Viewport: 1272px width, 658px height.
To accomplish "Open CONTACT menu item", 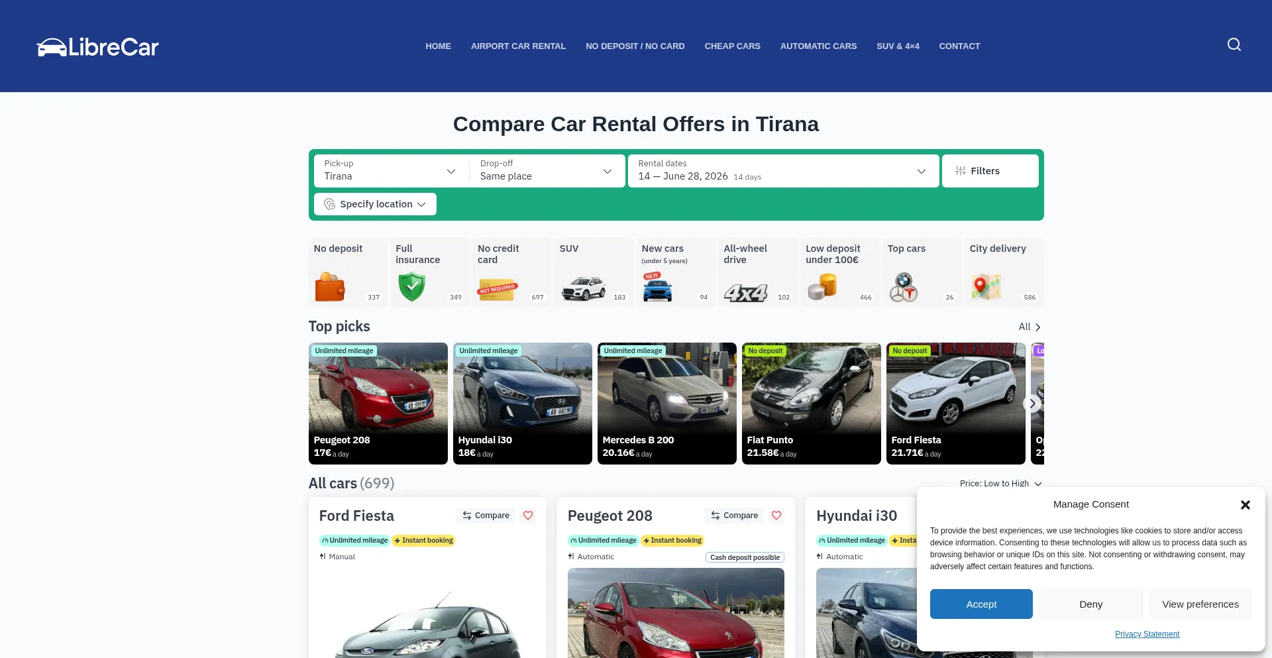I will coord(959,46).
